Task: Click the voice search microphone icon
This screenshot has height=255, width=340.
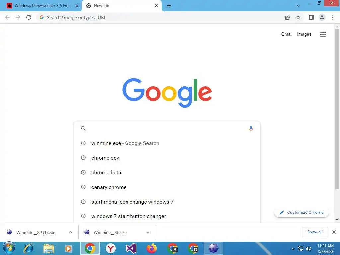Action: (251, 128)
